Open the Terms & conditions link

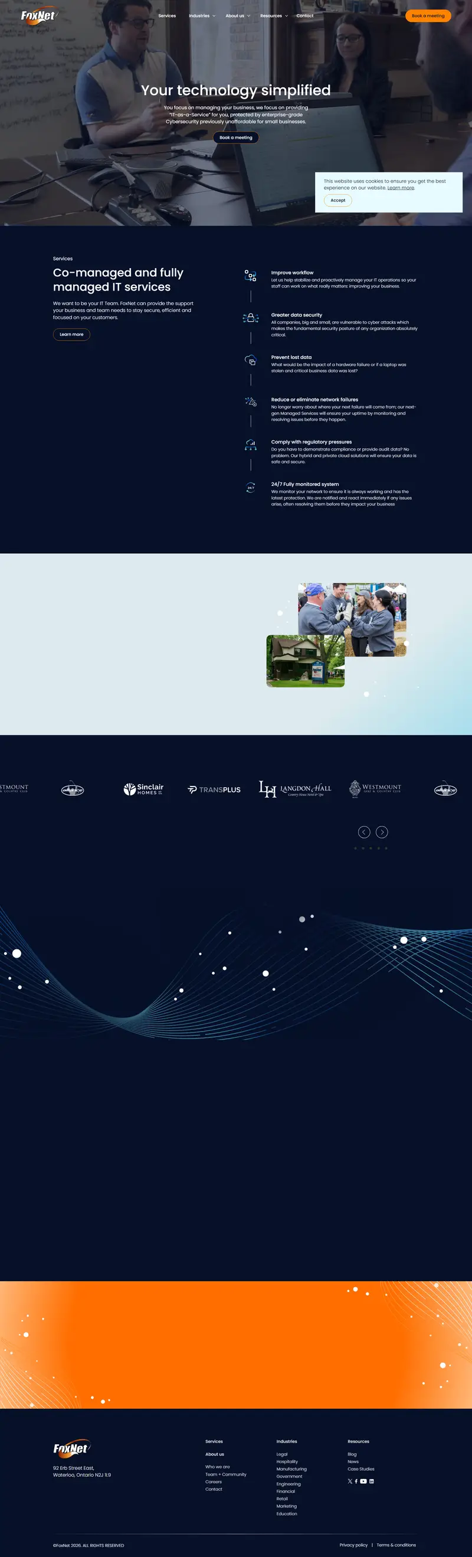click(396, 1545)
